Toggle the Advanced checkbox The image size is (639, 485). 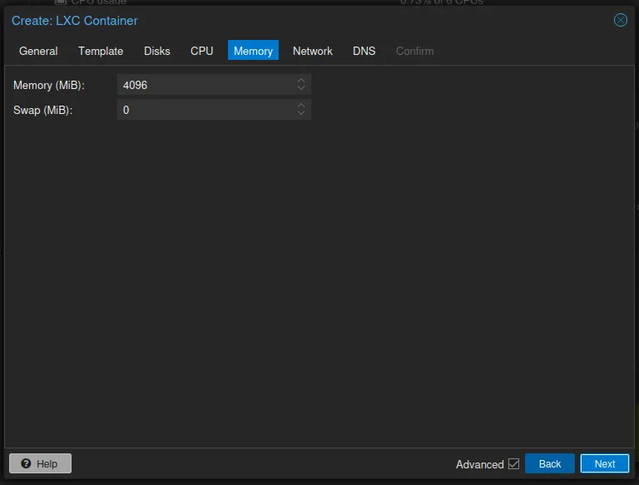click(513, 464)
